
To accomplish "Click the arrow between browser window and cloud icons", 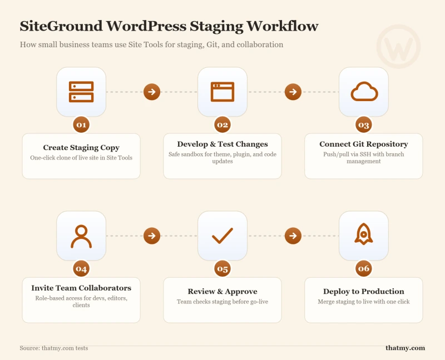I will click(293, 92).
